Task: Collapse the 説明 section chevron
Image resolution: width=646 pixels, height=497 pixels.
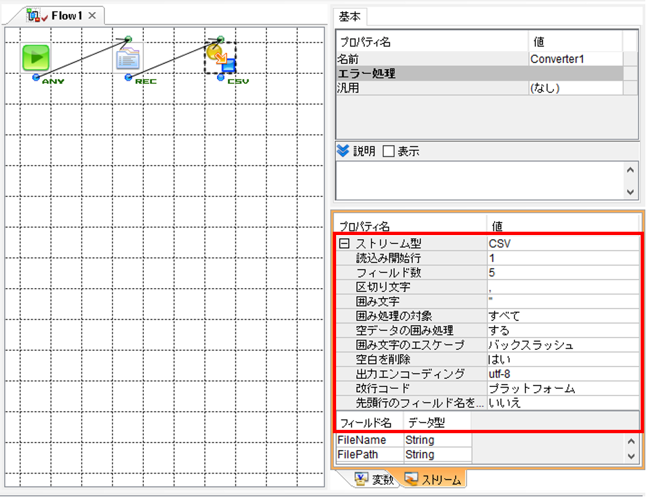Action: [343, 151]
